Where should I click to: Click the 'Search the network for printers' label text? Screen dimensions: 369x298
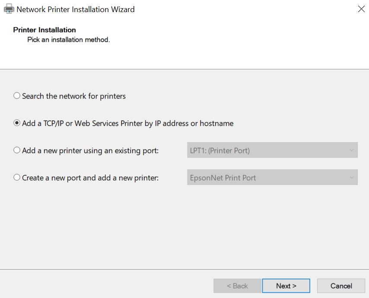[x=74, y=96]
